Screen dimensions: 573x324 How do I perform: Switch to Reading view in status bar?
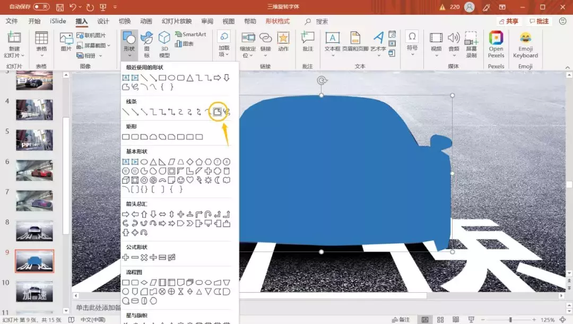tap(456, 320)
